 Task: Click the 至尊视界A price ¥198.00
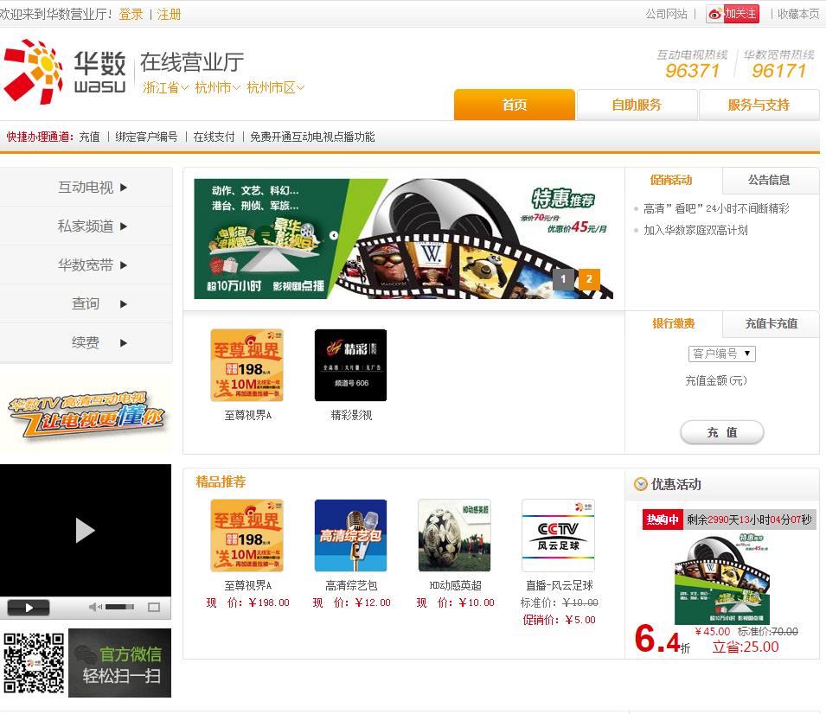[247, 602]
